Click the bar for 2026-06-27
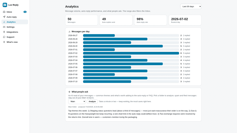Screen dimensions: 237x133 click(99, 35)
